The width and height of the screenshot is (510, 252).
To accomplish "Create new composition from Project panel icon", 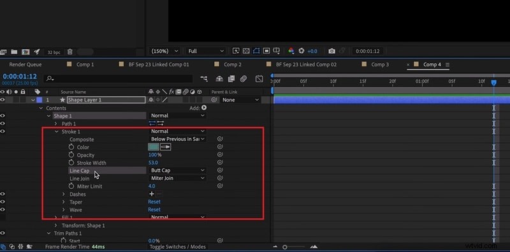I will coord(25,52).
